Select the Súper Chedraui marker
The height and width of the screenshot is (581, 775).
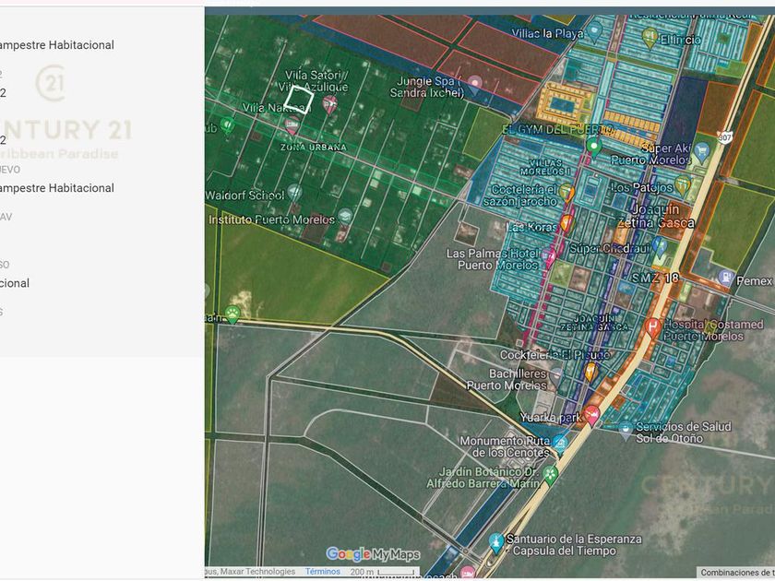click(x=660, y=246)
